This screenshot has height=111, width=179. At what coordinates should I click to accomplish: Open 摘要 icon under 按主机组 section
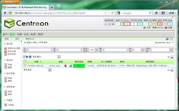click(x=5, y=81)
